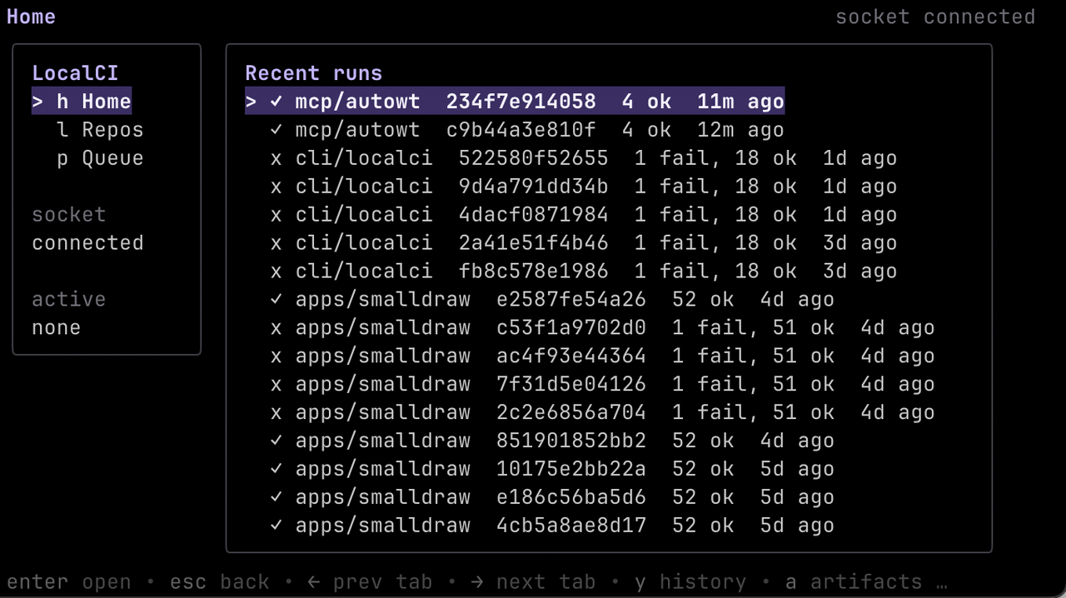Click the 'prev tab' left arrow hint
1066x598 pixels.
[370, 581]
